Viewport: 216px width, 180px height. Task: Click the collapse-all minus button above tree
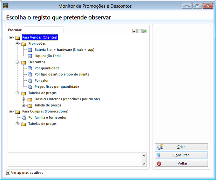(139, 31)
